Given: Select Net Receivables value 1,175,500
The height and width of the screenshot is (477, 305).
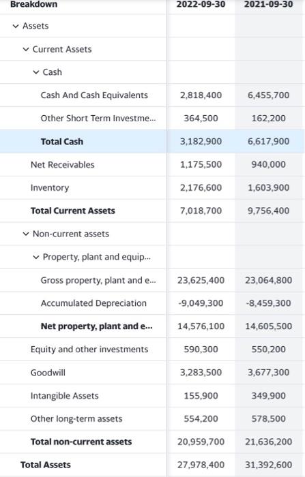Looking at the screenshot, I should 201,165.
